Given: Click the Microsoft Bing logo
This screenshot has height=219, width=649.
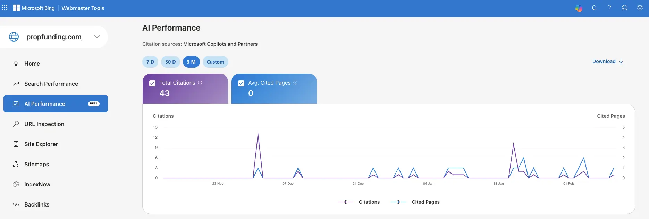Looking at the screenshot, I should coord(34,8).
